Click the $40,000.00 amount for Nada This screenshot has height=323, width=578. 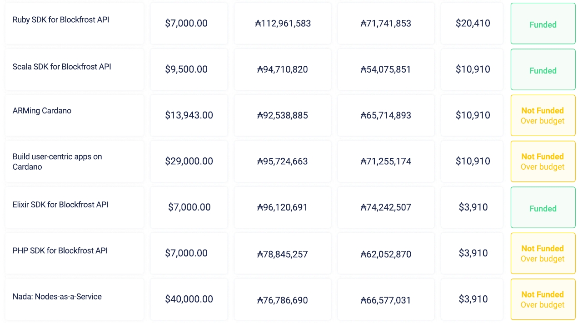[189, 299]
